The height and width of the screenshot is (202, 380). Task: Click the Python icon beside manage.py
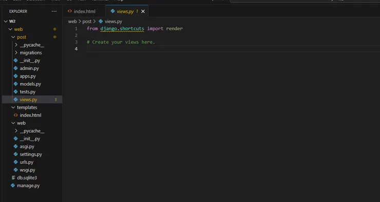pos(13,186)
